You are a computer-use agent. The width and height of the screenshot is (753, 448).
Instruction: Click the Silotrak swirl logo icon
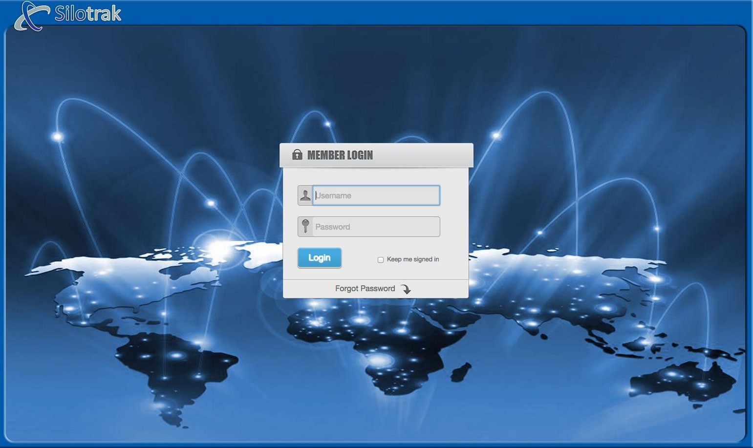click(x=30, y=16)
